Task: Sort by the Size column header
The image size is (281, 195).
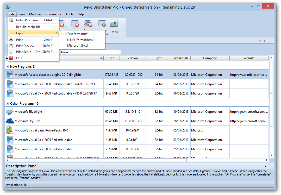Action: point(111,58)
